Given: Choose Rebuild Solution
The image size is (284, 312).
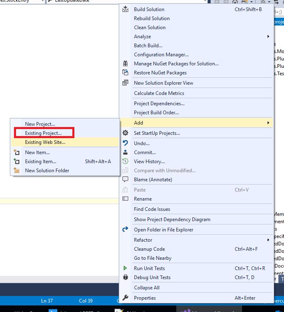Looking at the screenshot, I should [x=152, y=18].
